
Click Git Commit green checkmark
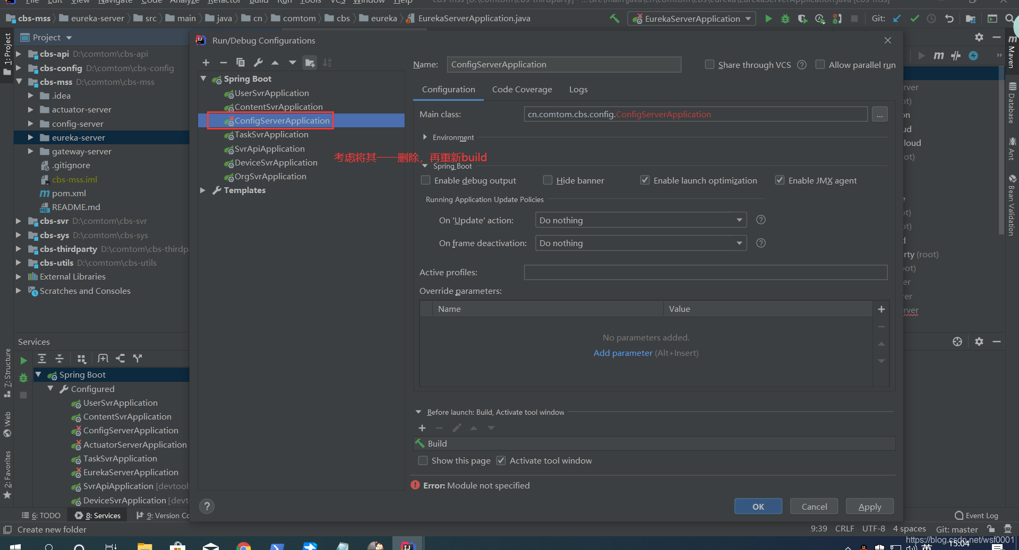[x=914, y=19]
